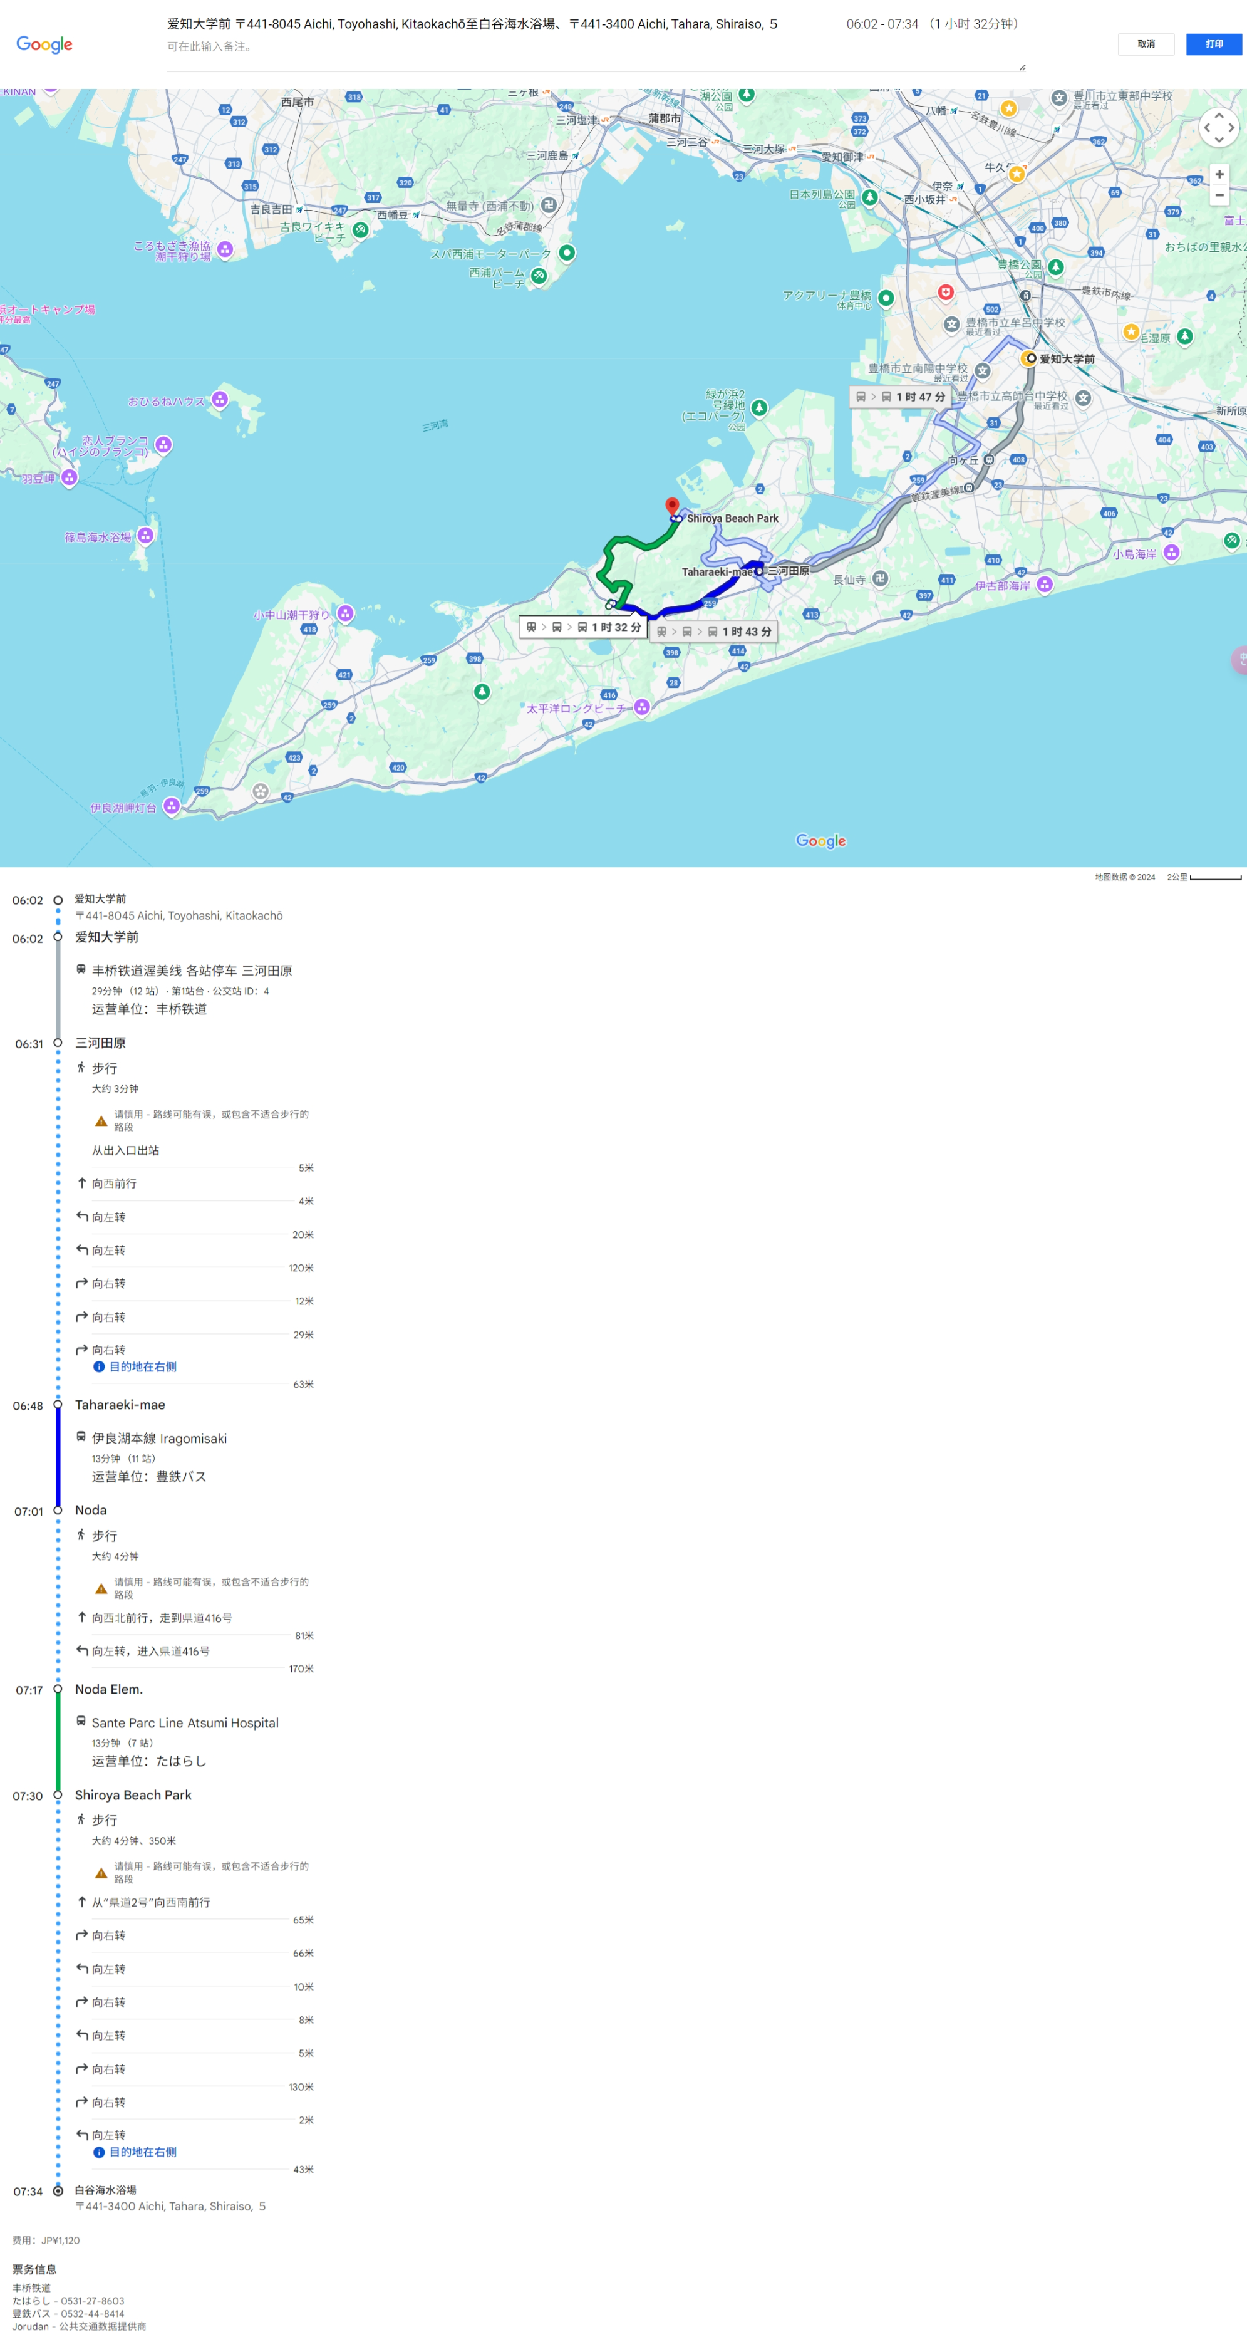Click the 緑が浜2号緑地 park marker
The height and width of the screenshot is (2337, 1247).
[759, 409]
